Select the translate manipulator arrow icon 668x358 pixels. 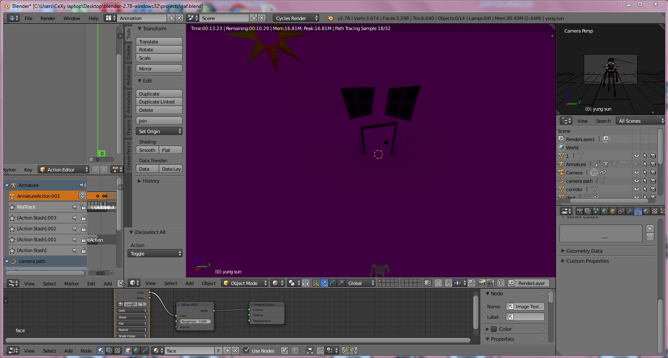pyautogui.click(x=324, y=283)
